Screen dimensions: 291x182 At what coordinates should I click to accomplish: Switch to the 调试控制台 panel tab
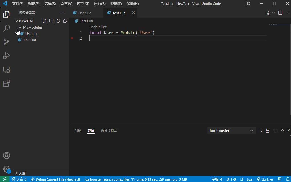(109, 131)
